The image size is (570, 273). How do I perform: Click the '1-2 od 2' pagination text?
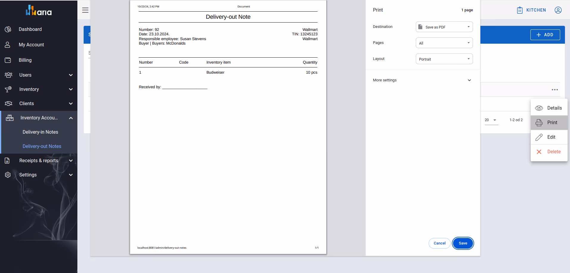point(516,120)
